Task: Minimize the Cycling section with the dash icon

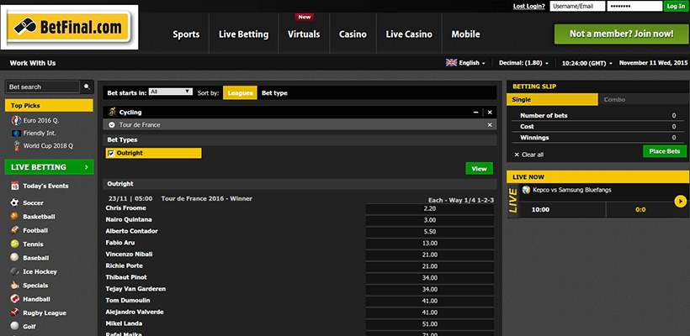Action: [475, 113]
